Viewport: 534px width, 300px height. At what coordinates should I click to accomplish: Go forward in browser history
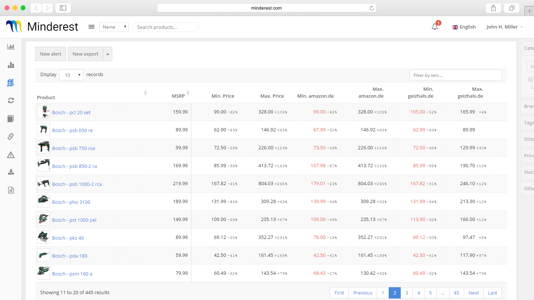[x=47, y=8]
